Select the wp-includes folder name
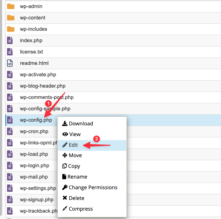Viewport: 221px width, 219px height. pyautogui.click(x=33, y=29)
